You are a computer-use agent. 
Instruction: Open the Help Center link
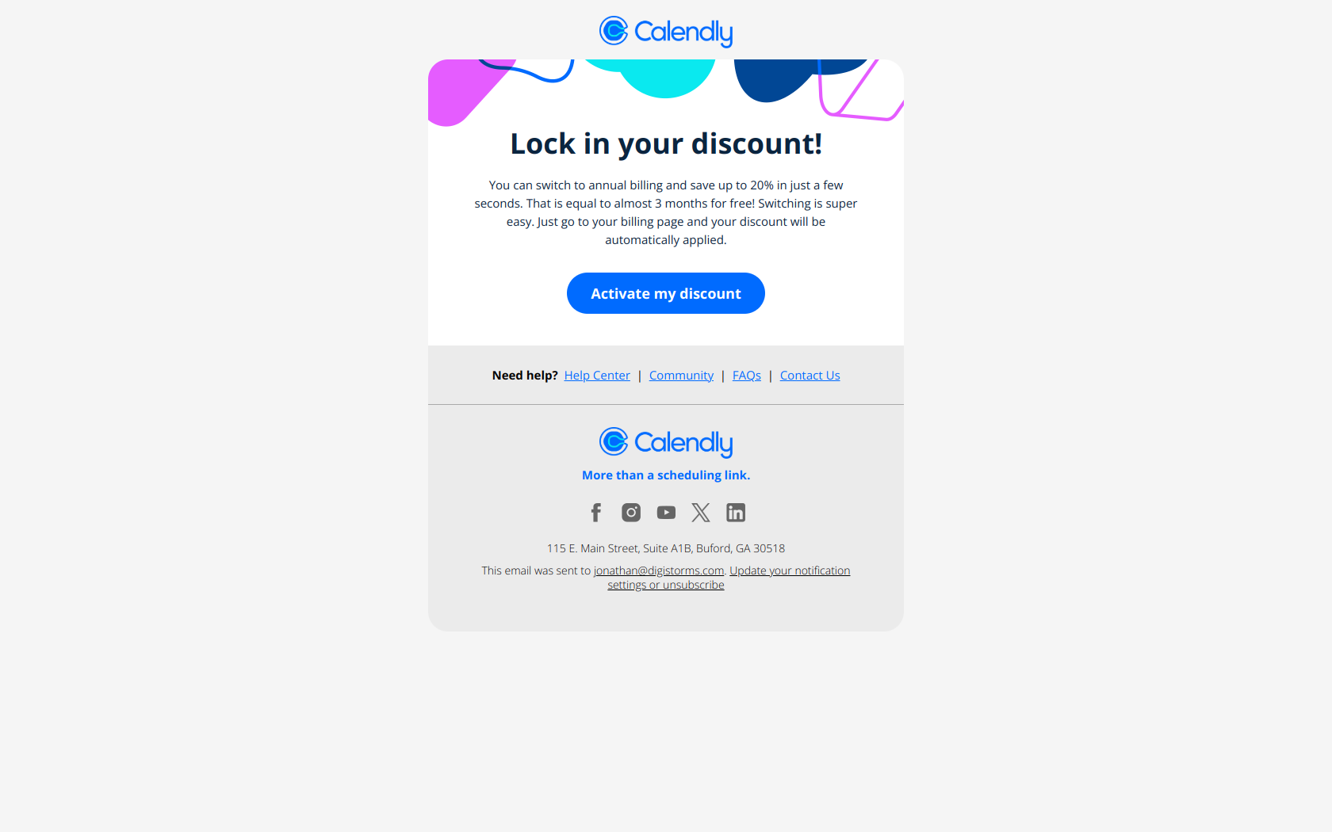click(597, 376)
